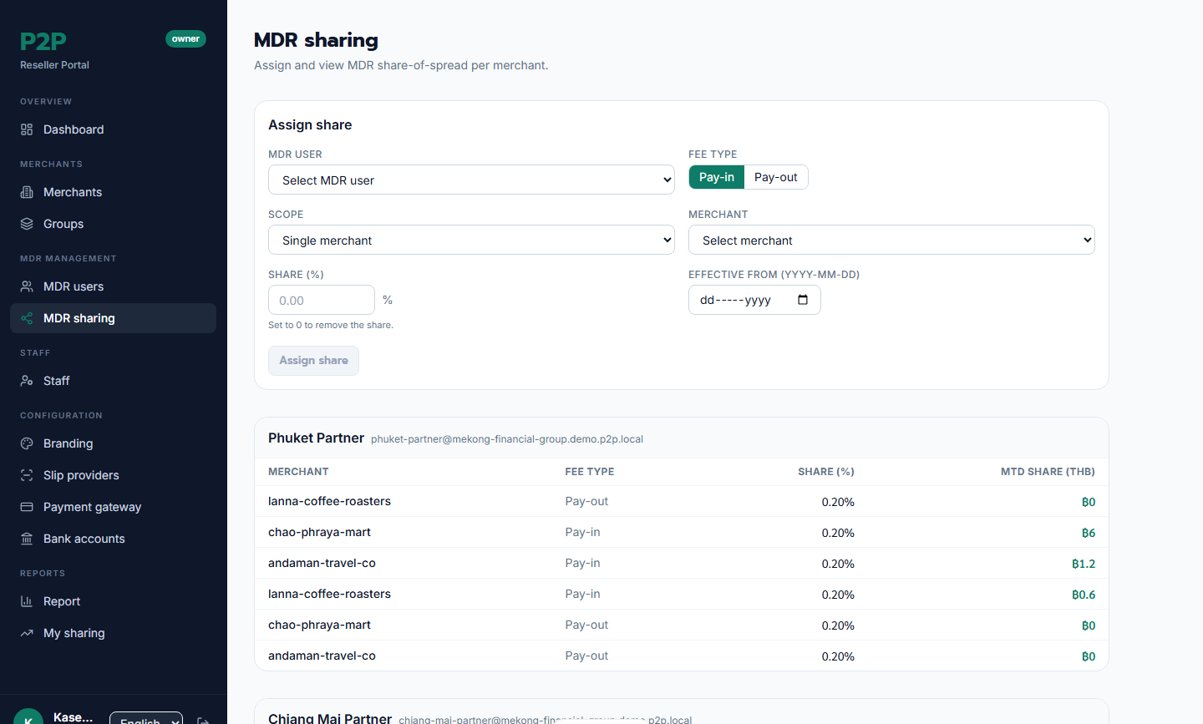Select the Pay-in fee type
This screenshot has height=724, width=1203.
[x=717, y=177]
